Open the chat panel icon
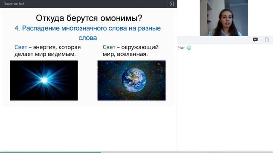This screenshot has width=273, height=153. click(255, 40)
